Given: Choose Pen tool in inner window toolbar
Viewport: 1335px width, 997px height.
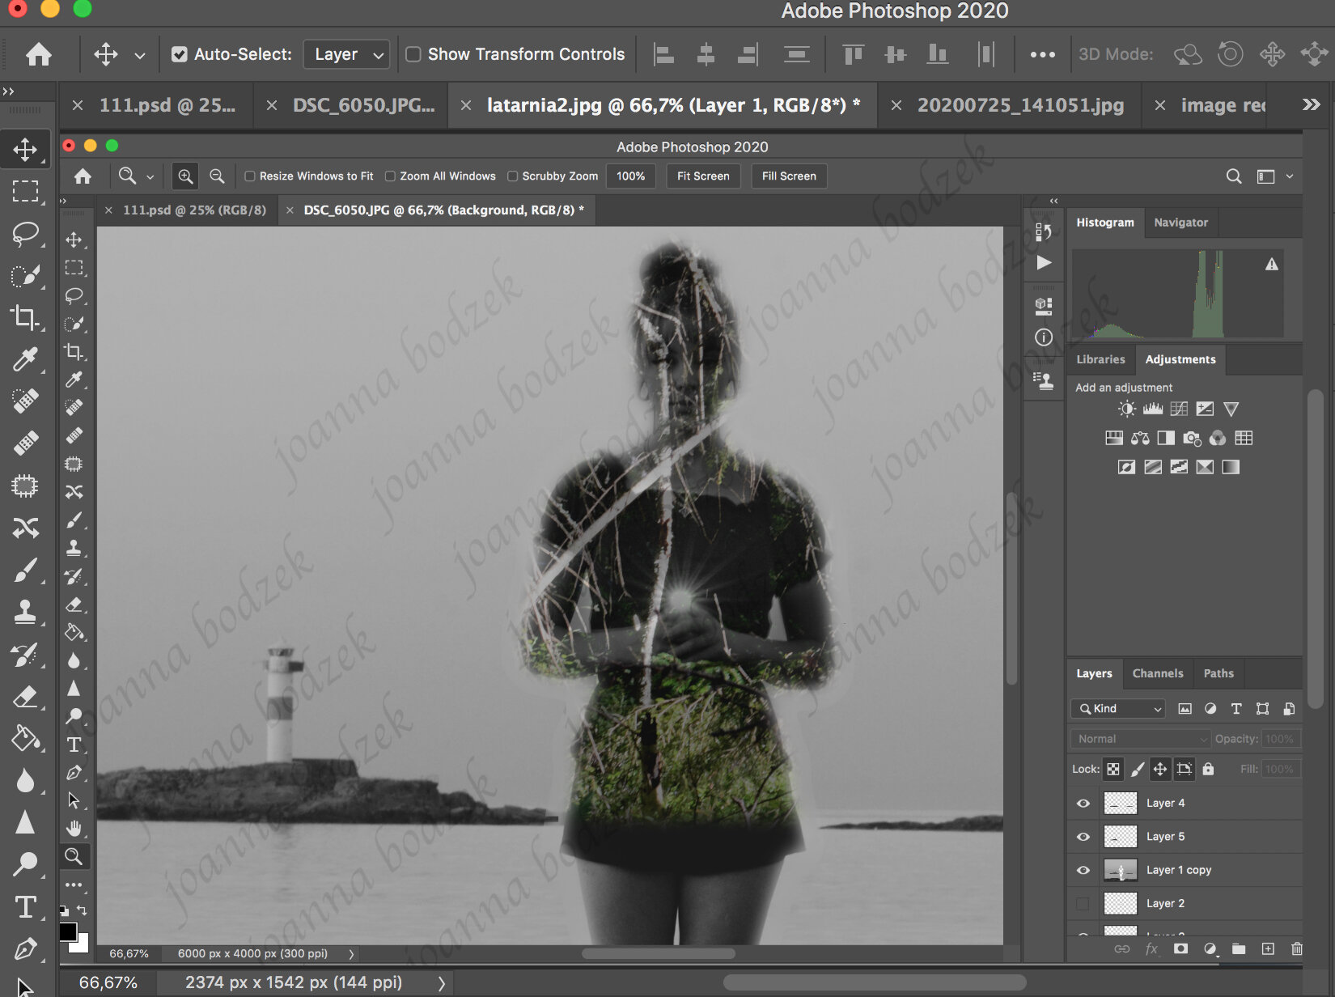Looking at the screenshot, I should [74, 773].
